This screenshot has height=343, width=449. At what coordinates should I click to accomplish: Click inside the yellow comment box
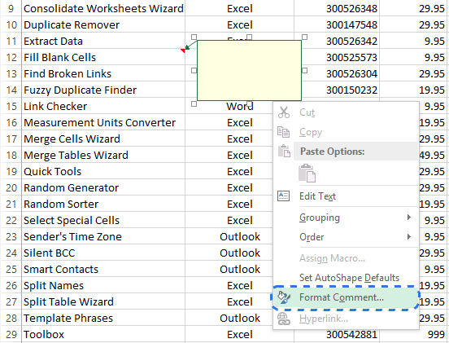pos(249,71)
